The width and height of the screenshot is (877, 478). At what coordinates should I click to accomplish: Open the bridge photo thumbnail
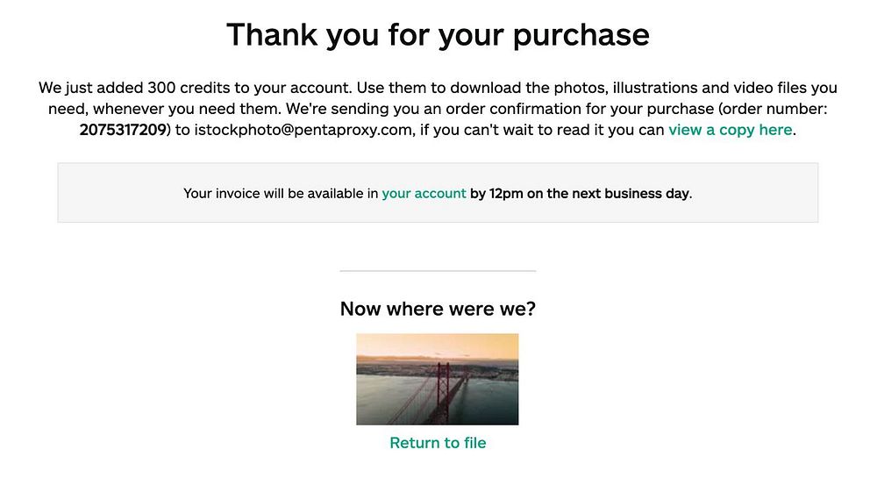tap(438, 379)
